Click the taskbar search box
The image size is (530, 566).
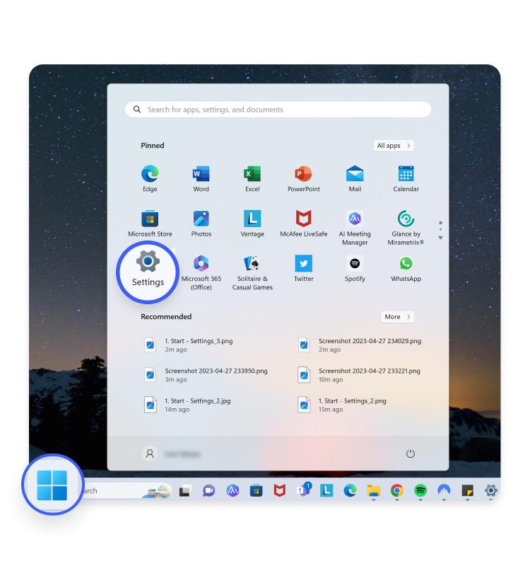pyautogui.click(x=126, y=491)
